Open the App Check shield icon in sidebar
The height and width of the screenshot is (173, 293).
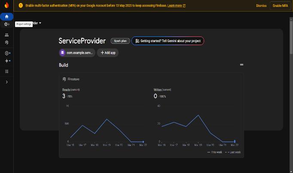click(x=7, y=53)
